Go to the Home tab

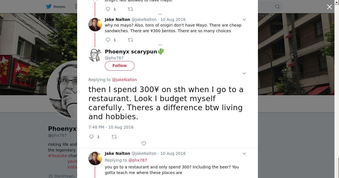(x=59, y=6)
